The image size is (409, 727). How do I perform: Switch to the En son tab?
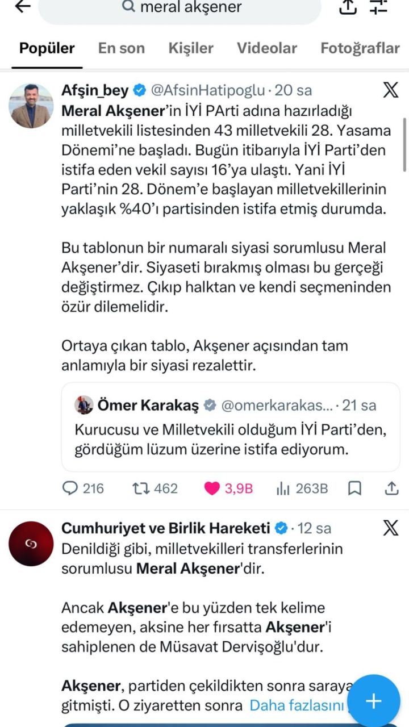point(122,48)
